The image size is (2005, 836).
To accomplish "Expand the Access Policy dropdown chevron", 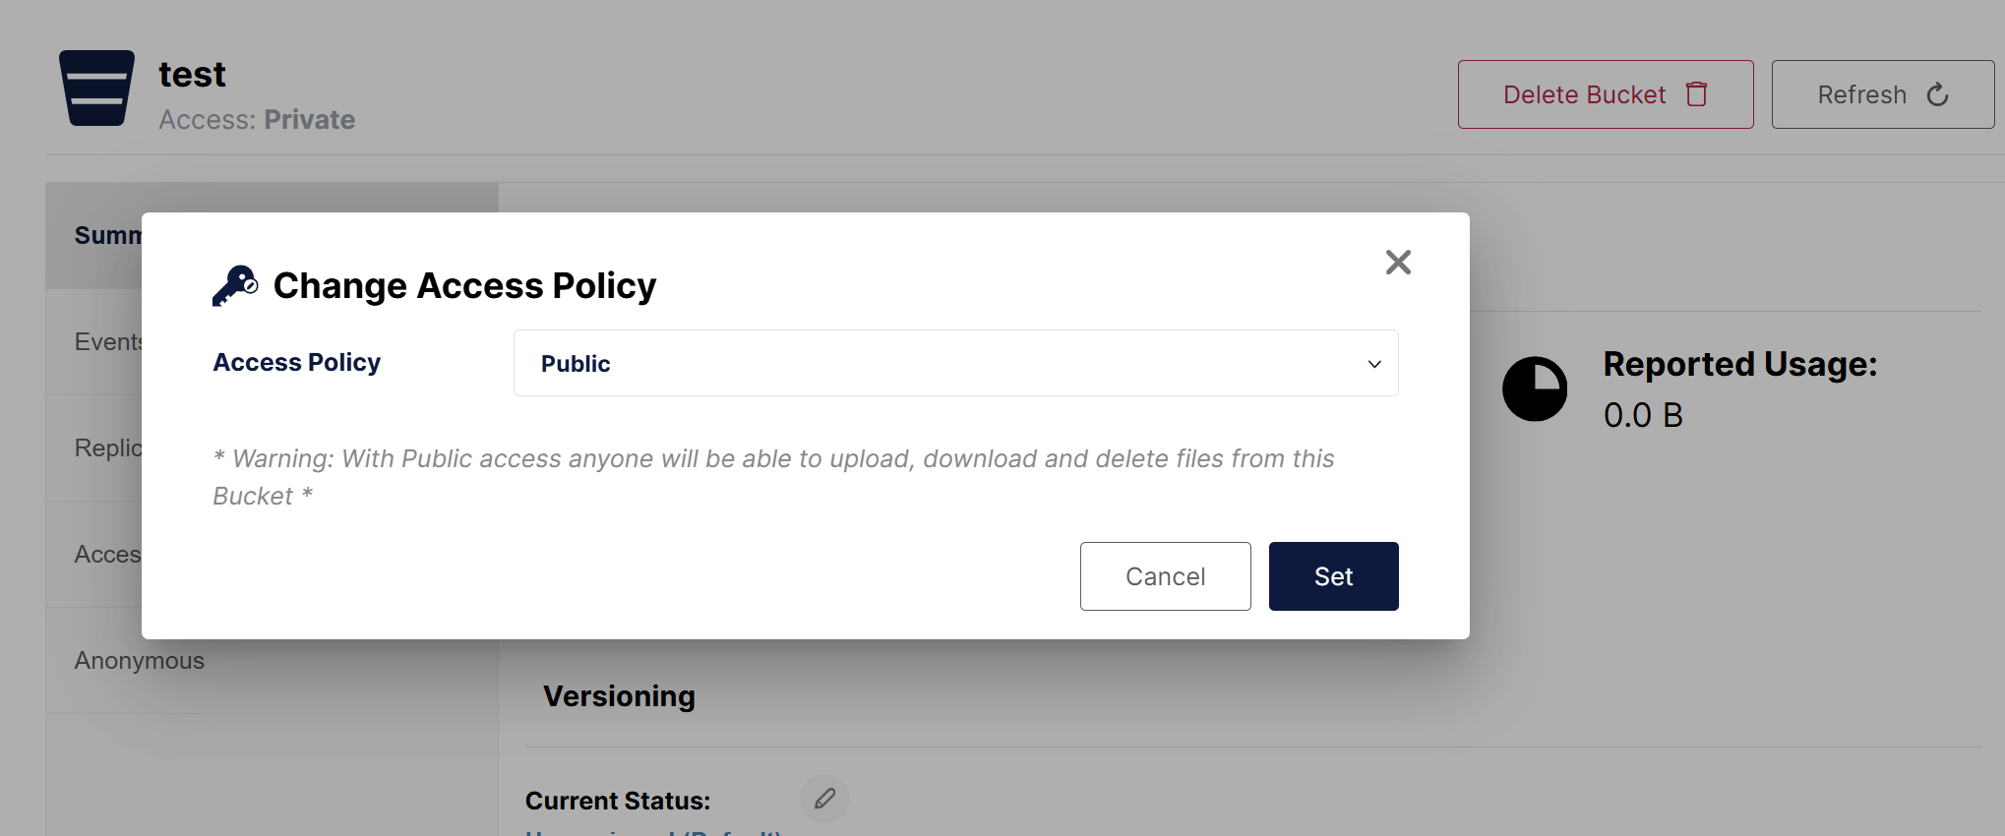I will [1374, 364].
